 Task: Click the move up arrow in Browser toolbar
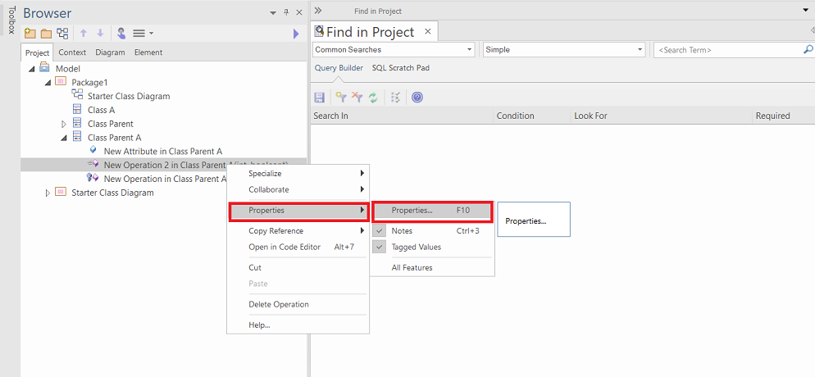84,34
